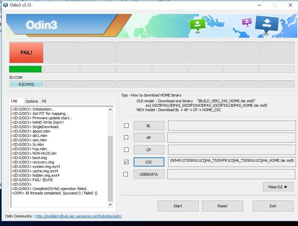The image size is (298, 226).
Task: Click the USERDATA file button
Action: pos(149,174)
